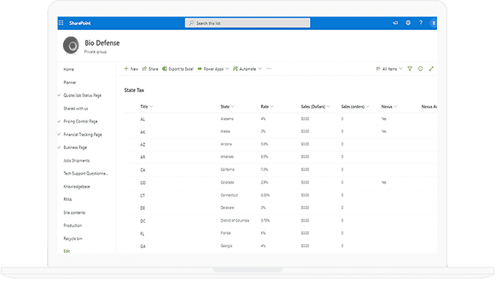Expand the Automate dropdown menu

[247, 69]
